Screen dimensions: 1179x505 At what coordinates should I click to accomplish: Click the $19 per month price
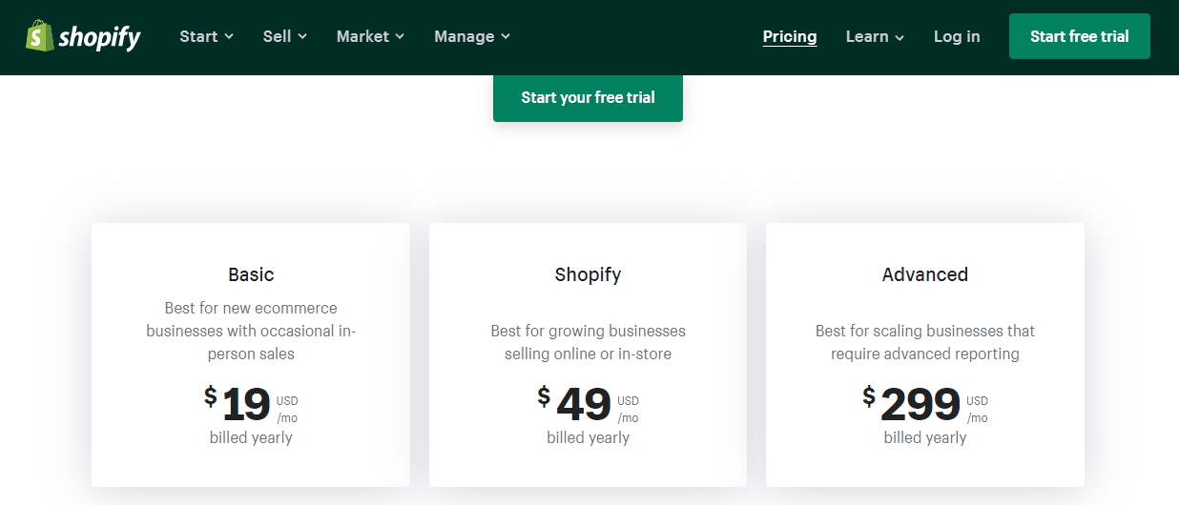coord(251,405)
